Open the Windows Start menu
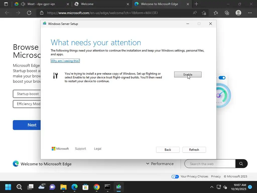Image resolution: width=257 pixels, height=193 pixels. point(8,187)
